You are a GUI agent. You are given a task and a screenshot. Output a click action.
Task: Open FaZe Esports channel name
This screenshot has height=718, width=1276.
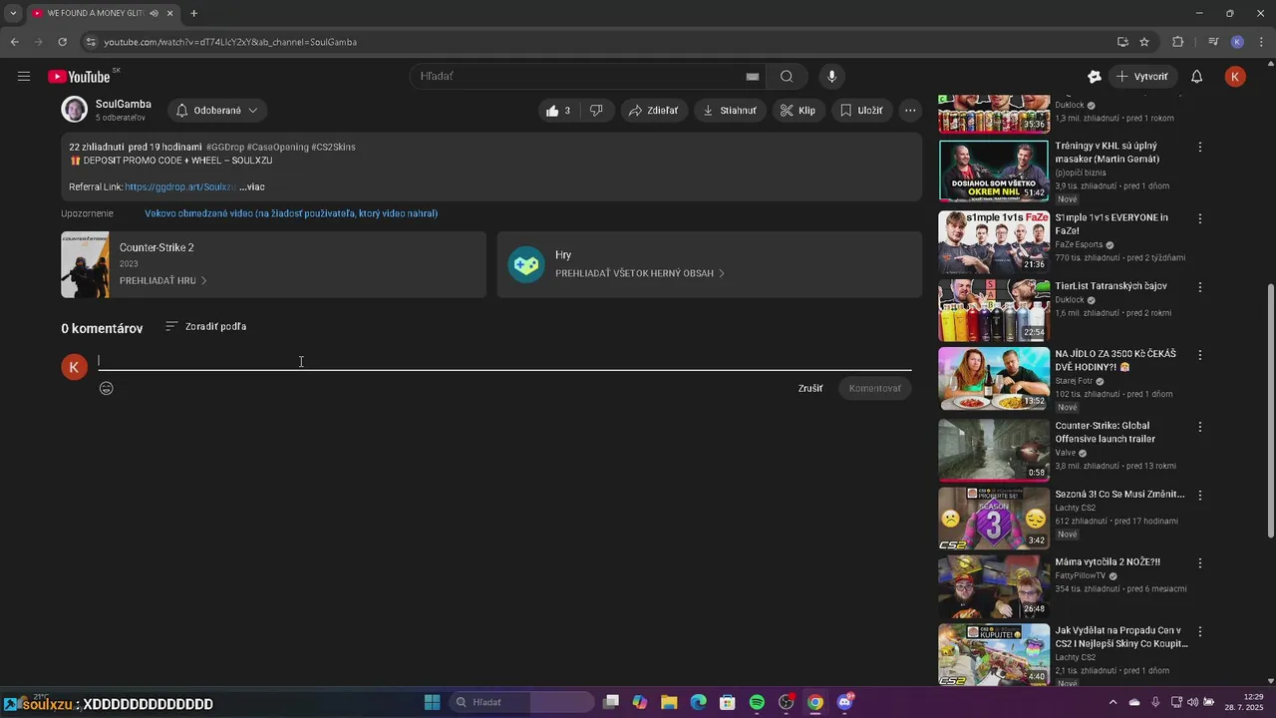click(1079, 244)
